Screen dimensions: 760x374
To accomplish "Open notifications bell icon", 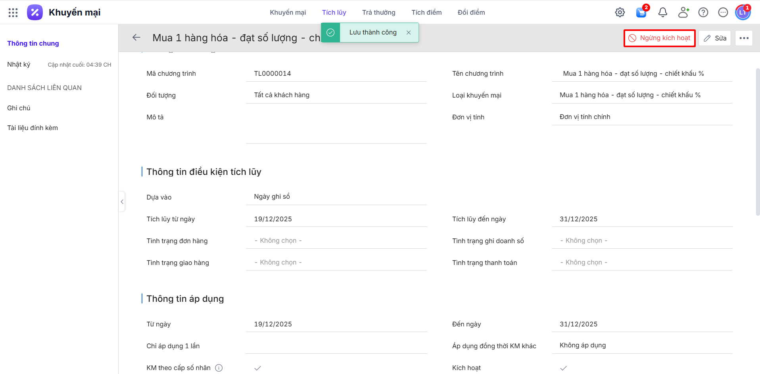I will [x=662, y=13].
